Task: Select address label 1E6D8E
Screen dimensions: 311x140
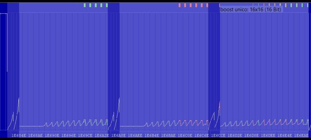Action: (x=251, y=135)
